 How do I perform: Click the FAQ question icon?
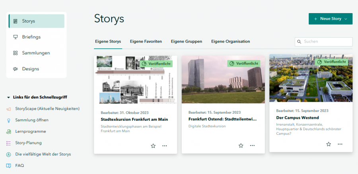coord(8,166)
